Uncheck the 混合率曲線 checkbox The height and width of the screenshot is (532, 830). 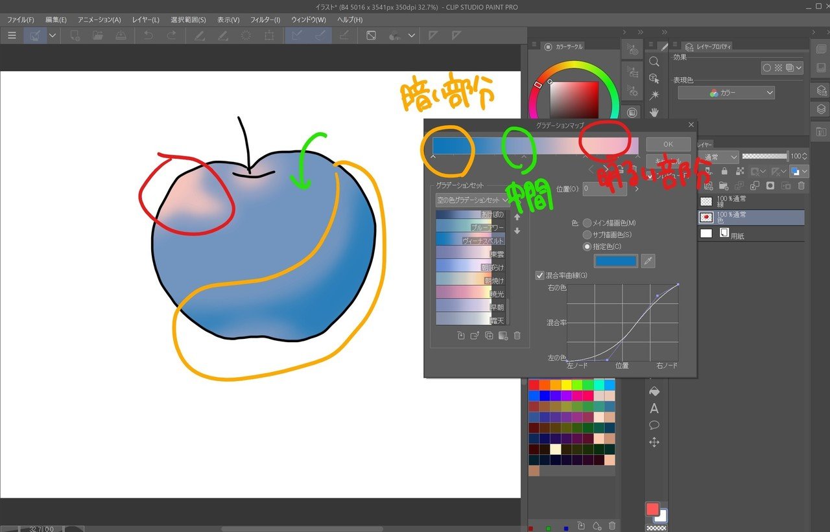539,275
